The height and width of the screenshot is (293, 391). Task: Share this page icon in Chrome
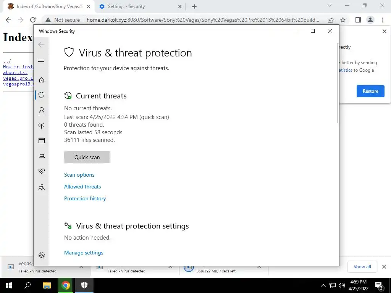331,20
